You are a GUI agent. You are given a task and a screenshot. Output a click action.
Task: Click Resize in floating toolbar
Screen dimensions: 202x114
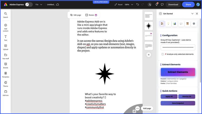[x=91, y=15]
